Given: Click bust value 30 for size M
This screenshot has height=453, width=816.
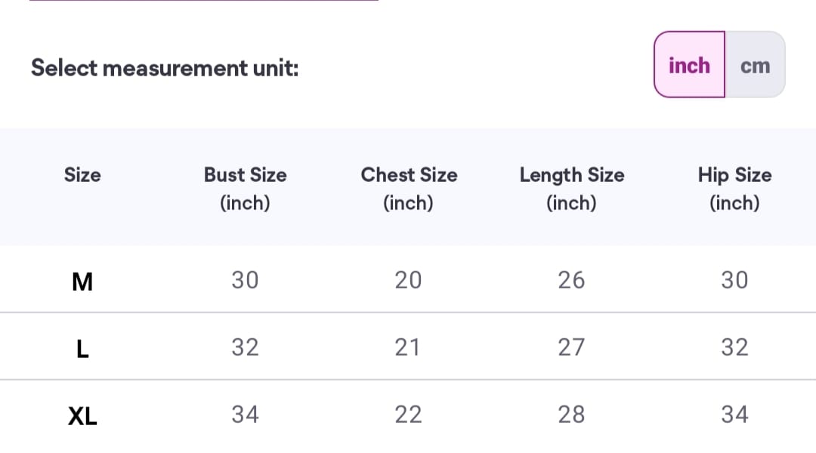Looking at the screenshot, I should pos(245,280).
